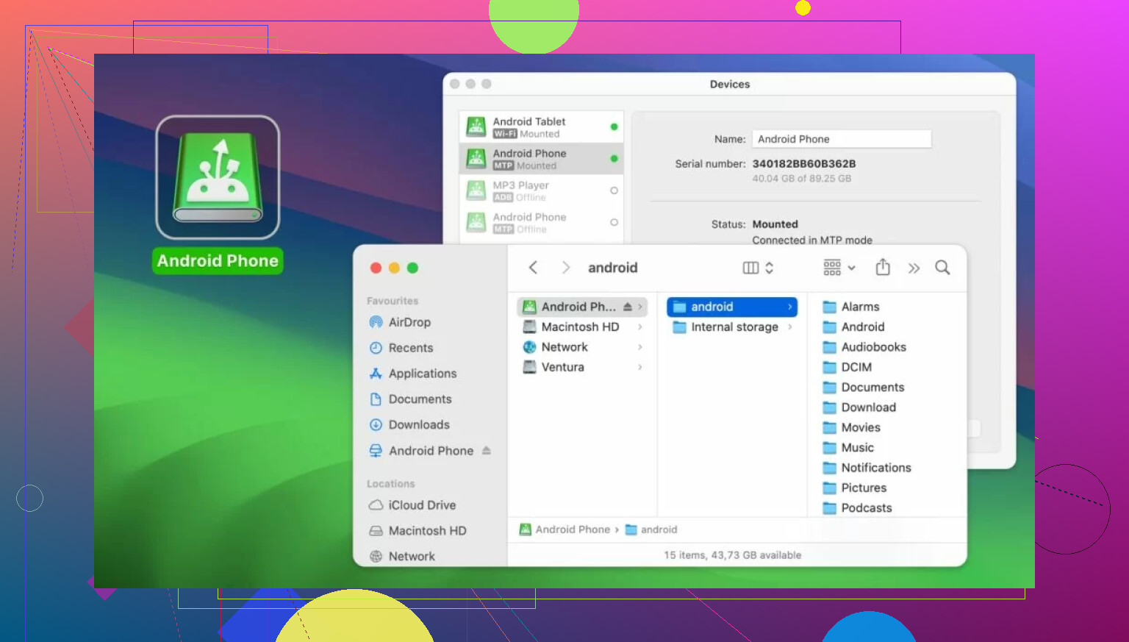Show more Finder toolbar items
This screenshot has width=1129, height=642.
[914, 268]
